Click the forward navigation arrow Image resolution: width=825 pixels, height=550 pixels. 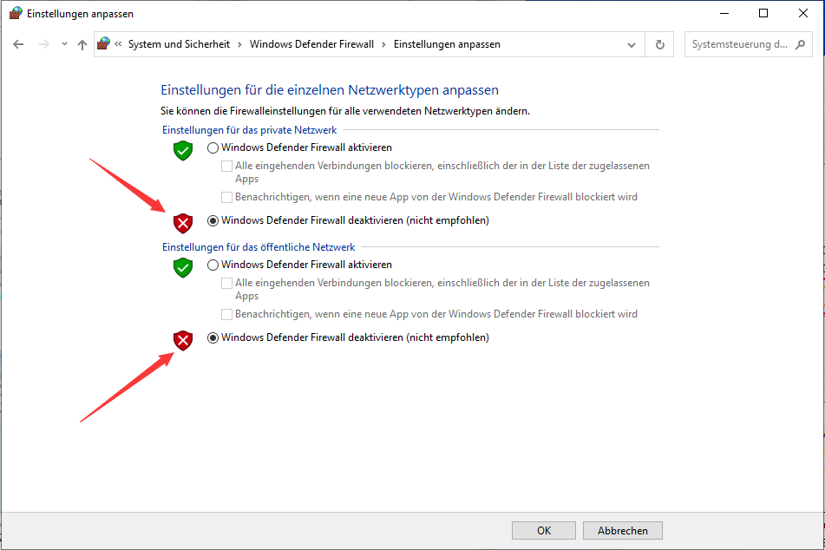[x=44, y=45]
